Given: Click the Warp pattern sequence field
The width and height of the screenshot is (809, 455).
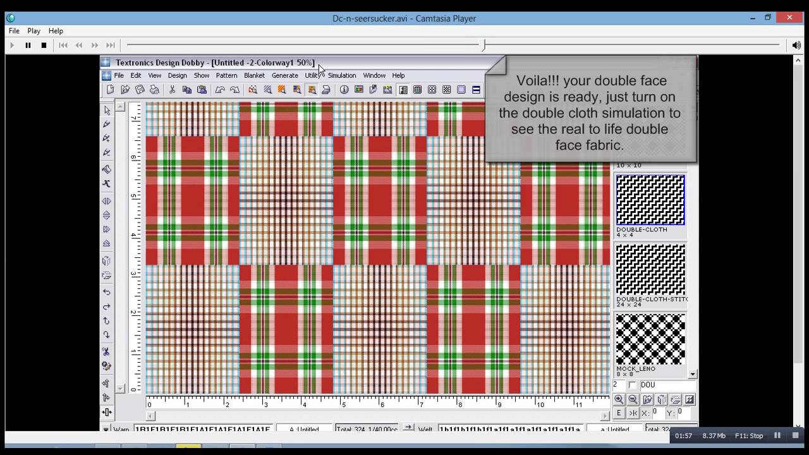Looking at the screenshot, I should pos(203,429).
